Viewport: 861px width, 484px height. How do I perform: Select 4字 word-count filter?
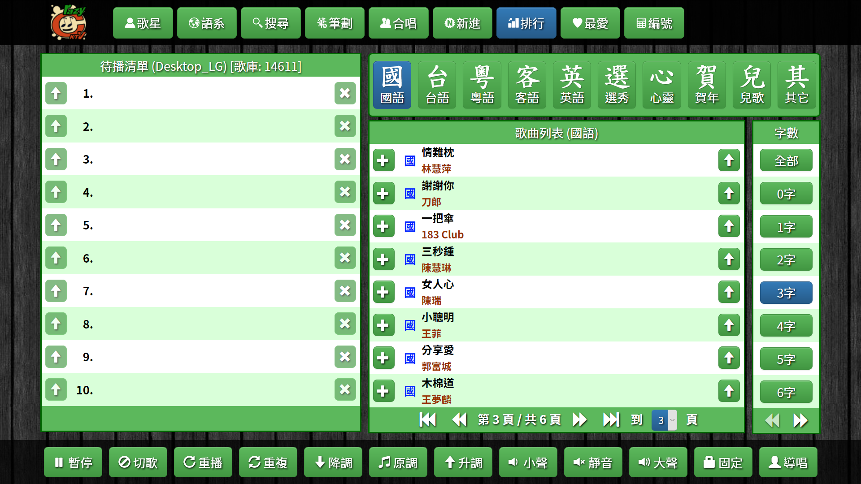[786, 326]
